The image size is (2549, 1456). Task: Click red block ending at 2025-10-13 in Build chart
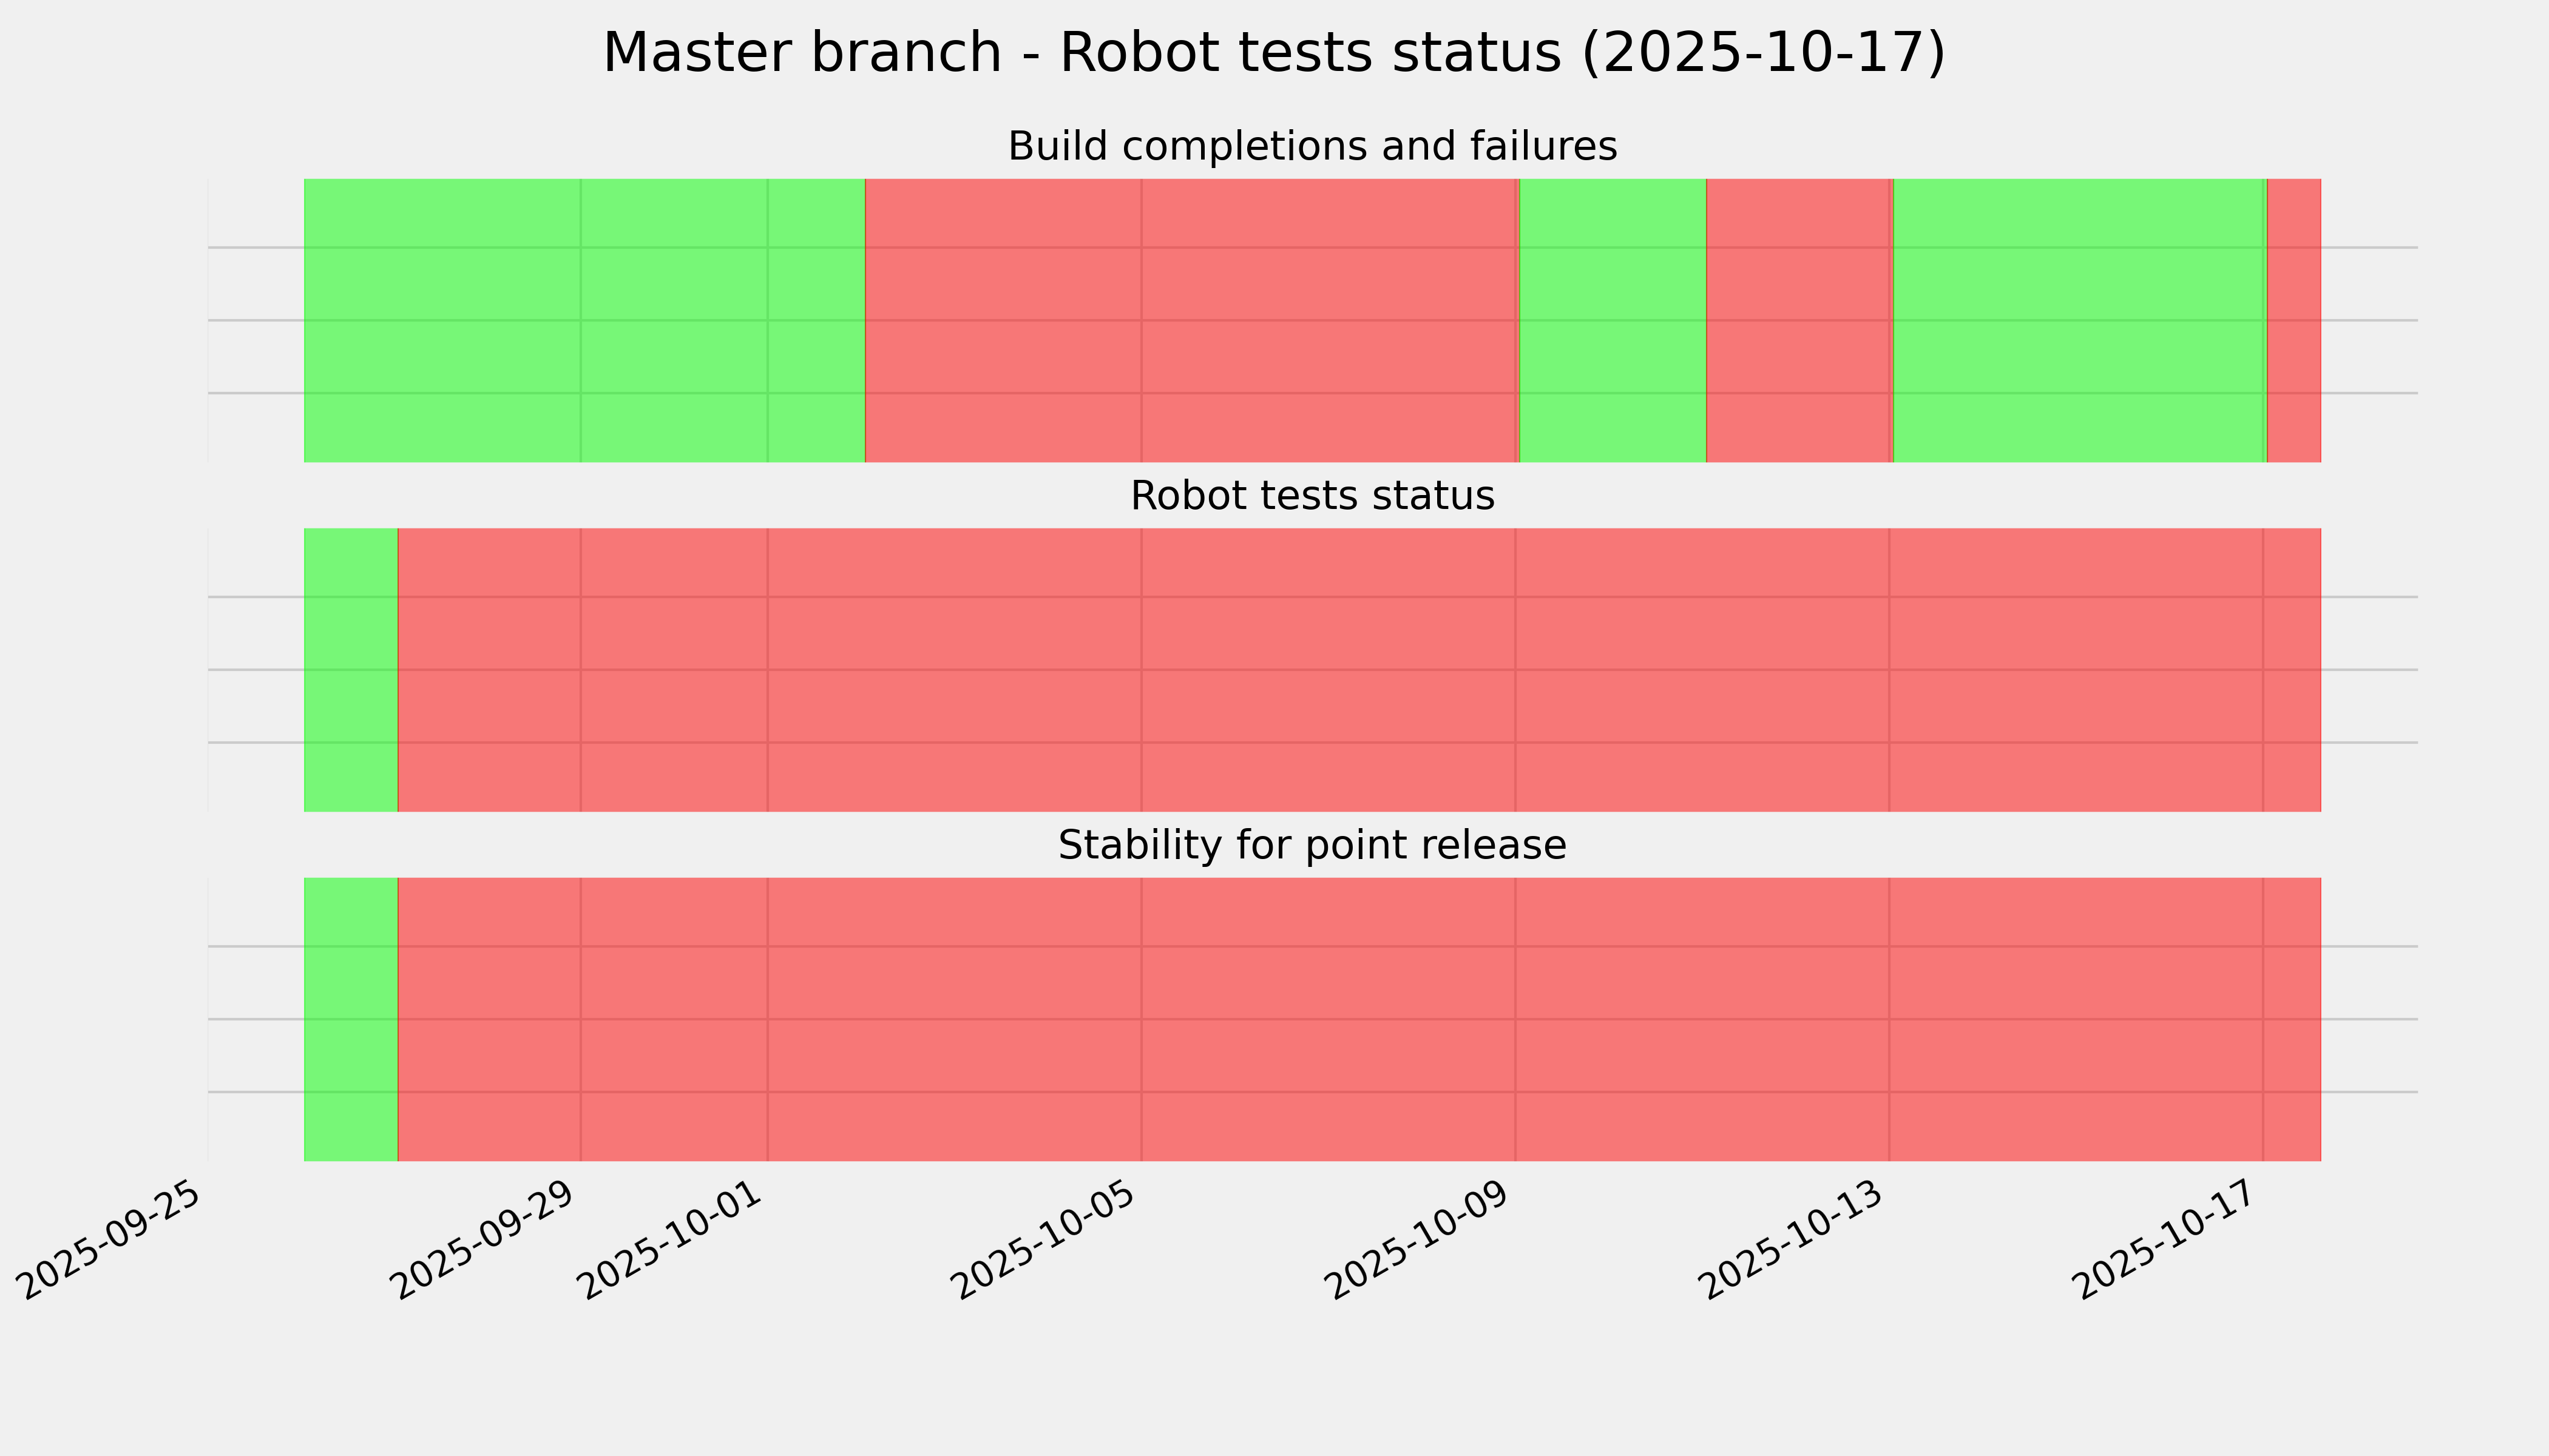pyautogui.click(x=1799, y=320)
